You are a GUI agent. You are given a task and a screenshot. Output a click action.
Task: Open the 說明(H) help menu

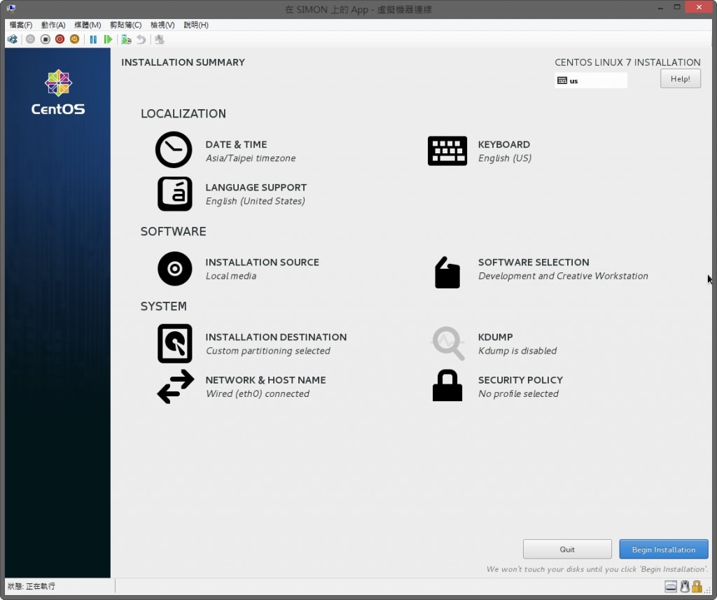pyautogui.click(x=196, y=25)
